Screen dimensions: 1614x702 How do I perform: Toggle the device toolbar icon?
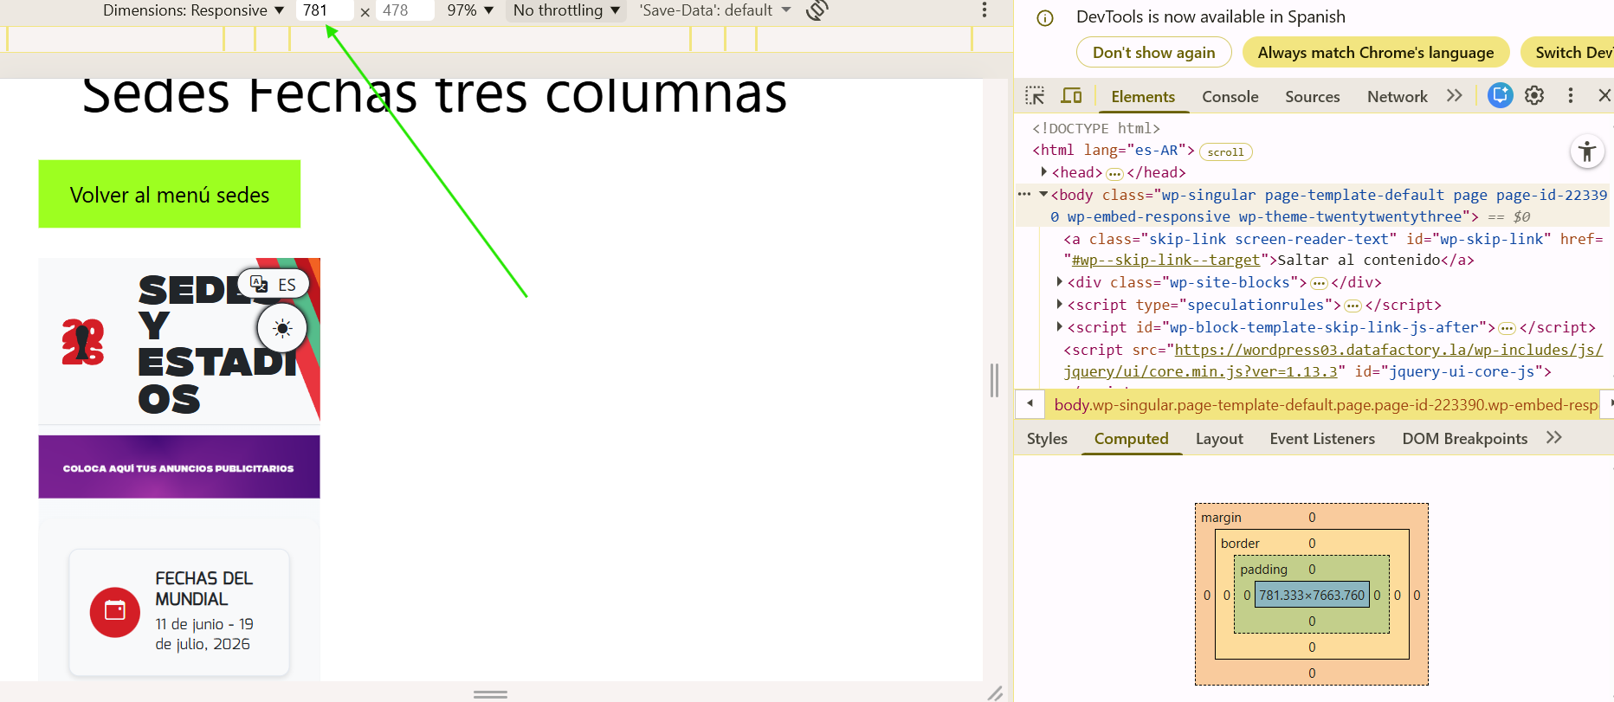click(1071, 96)
